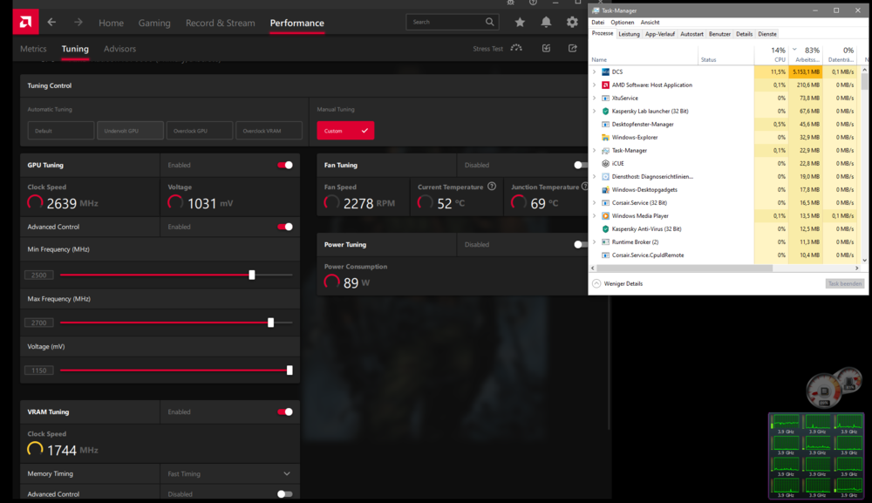The width and height of the screenshot is (872, 503).
Task: Click the back navigation arrow
Action: (x=52, y=23)
